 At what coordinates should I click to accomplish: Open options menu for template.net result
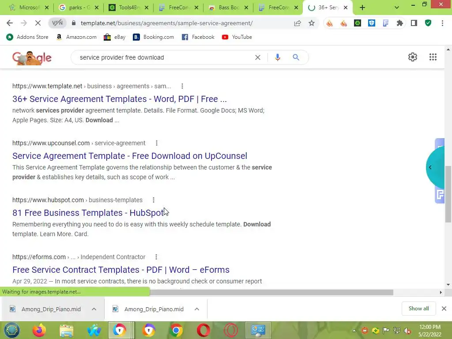point(182,86)
